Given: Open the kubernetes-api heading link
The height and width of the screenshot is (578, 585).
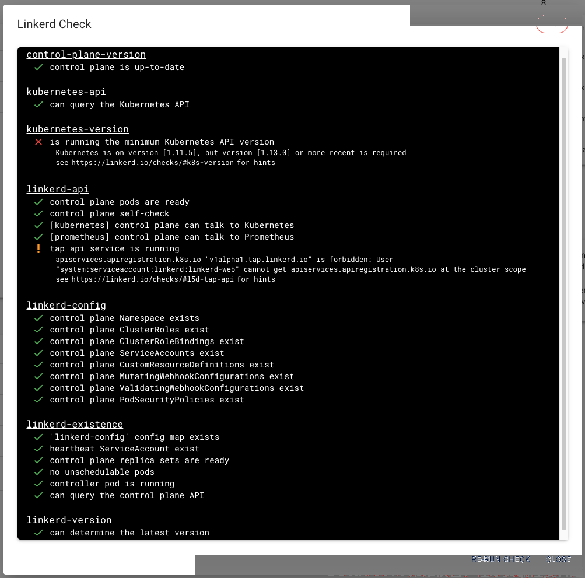Looking at the screenshot, I should point(66,92).
